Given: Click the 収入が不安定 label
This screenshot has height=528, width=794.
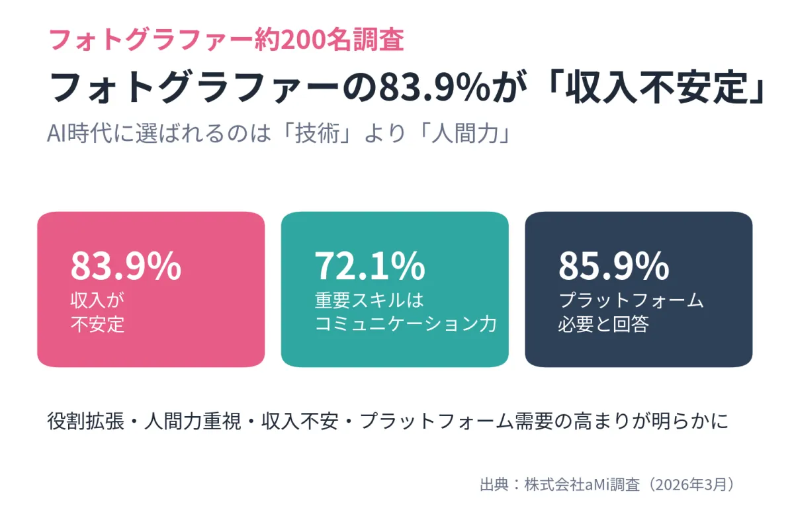Looking at the screenshot, I should 97,313.
